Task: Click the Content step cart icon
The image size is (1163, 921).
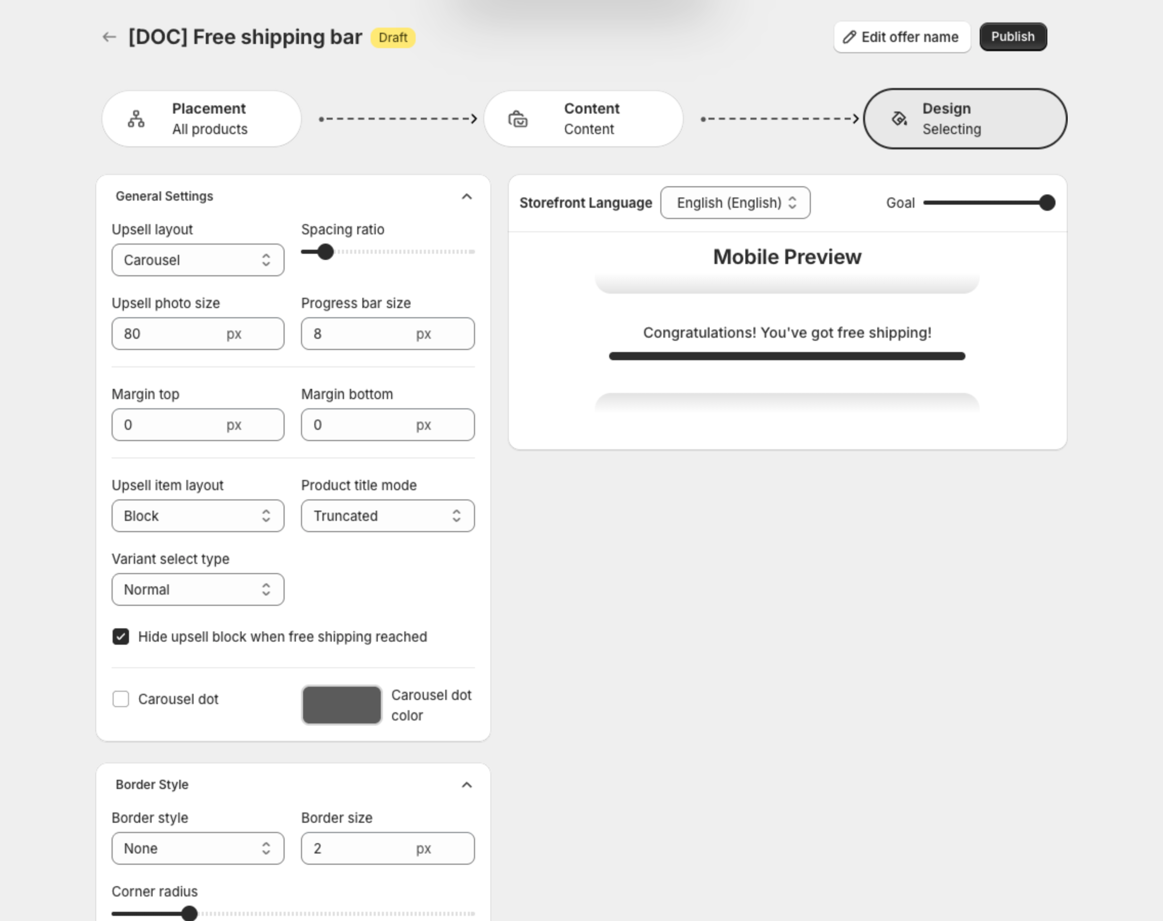Action: point(518,119)
